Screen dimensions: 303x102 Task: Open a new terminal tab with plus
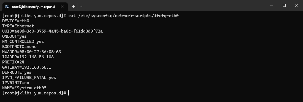[x=74, y=7]
